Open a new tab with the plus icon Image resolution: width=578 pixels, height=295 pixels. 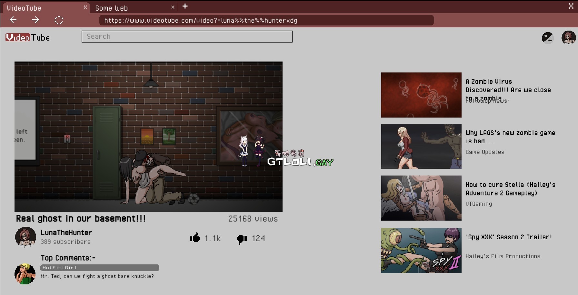(185, 6)
